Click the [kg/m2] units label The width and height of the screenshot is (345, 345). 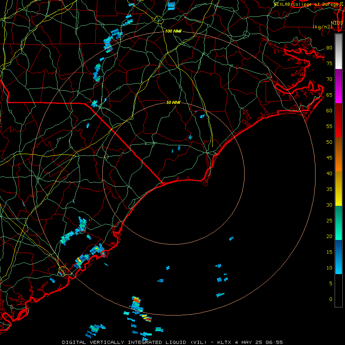pyautogui.click(x=322, y=27)
